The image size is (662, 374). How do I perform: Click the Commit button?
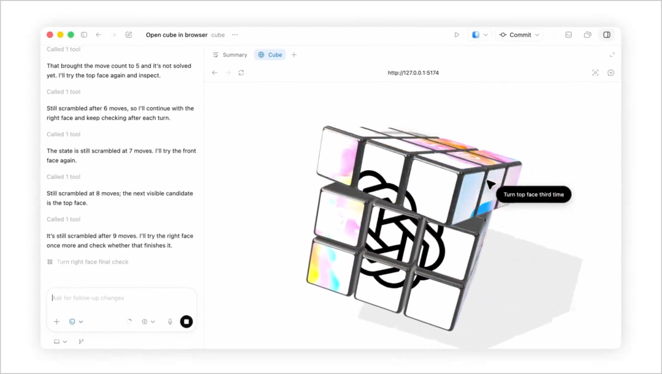515,35
